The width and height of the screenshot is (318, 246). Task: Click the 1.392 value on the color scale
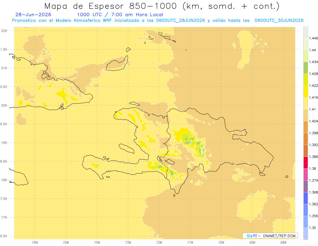point(313,145)
